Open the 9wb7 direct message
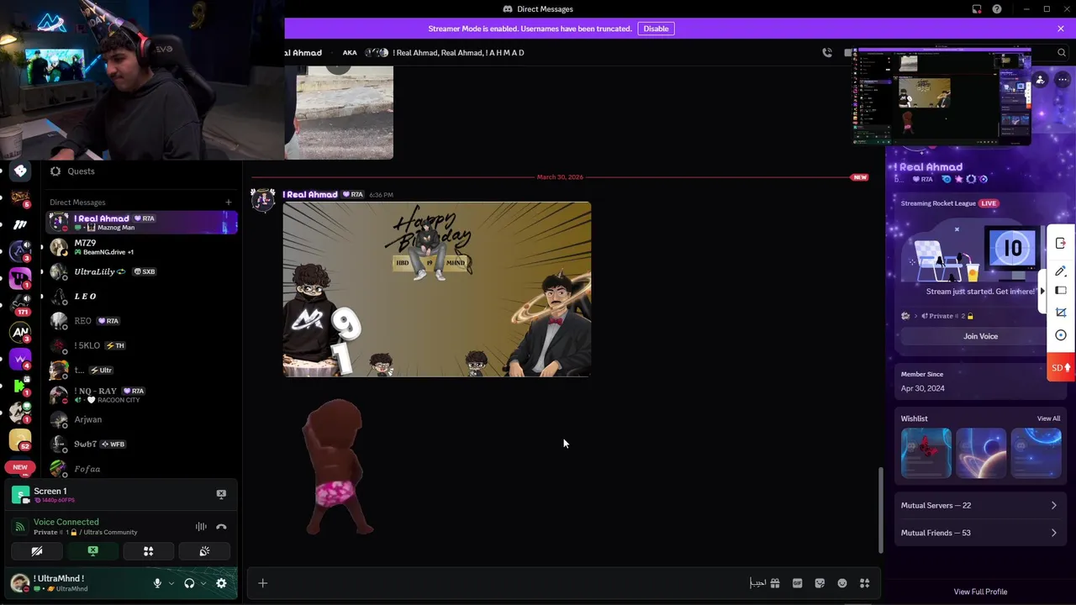The image size is (1076, 605). coord(141,444)
